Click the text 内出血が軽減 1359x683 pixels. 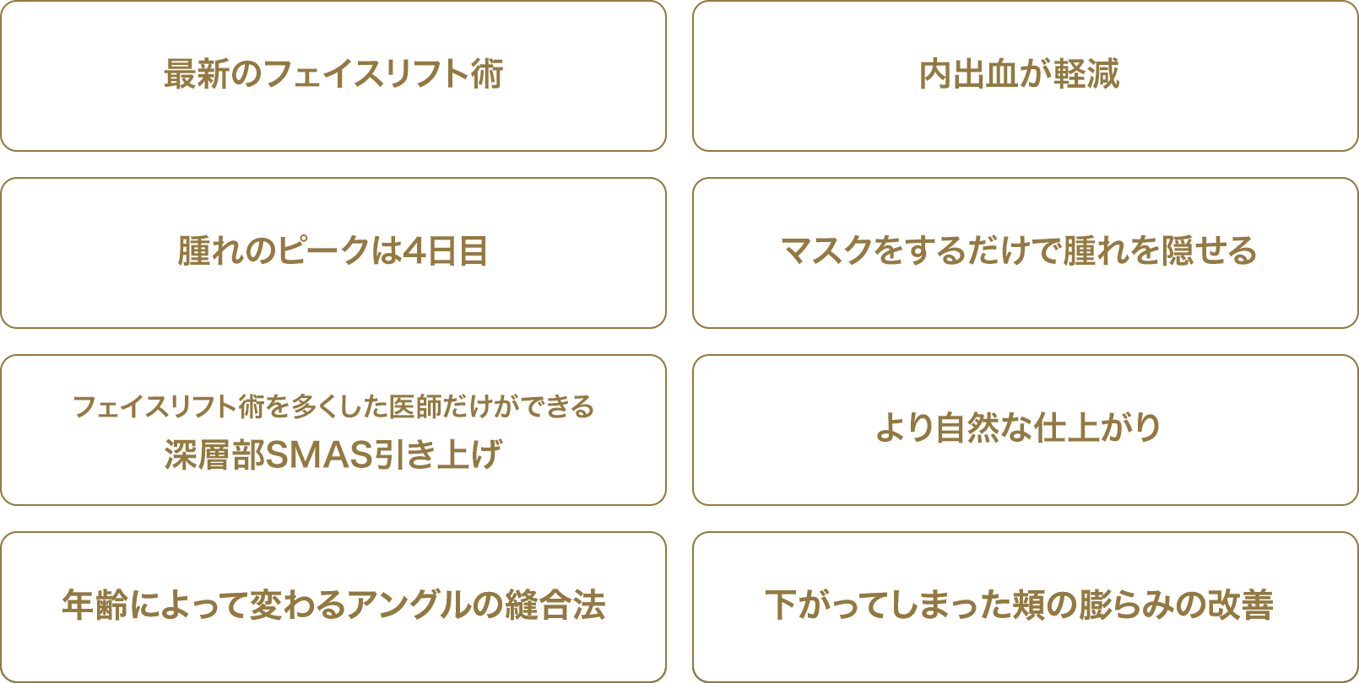[1020, 74]
